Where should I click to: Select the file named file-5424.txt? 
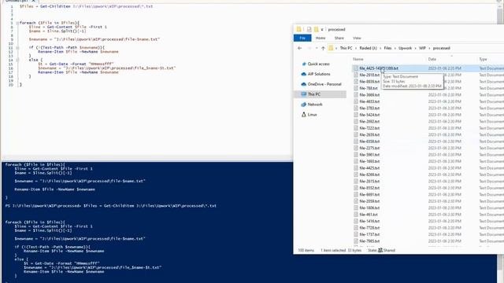pyautogui.click(x=369, y=115)
